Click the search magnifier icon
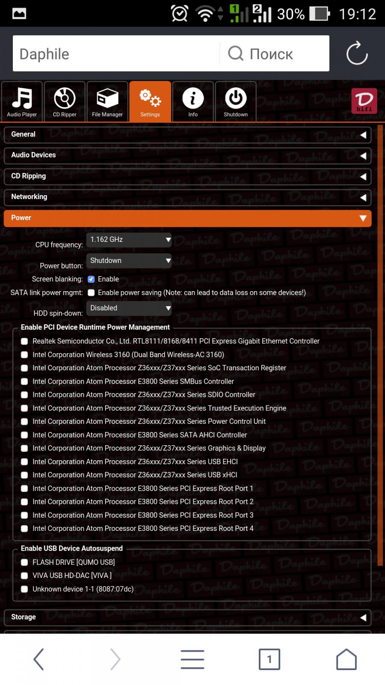Viewport: 385px width, 685px height. 235,54
